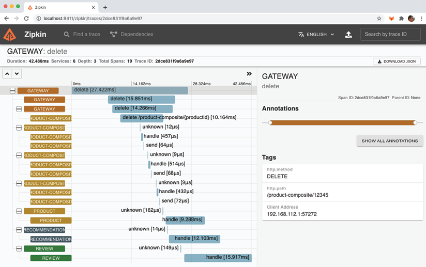
Task: Click the REVIEW child service label
Action: click(x=51, y=258)
